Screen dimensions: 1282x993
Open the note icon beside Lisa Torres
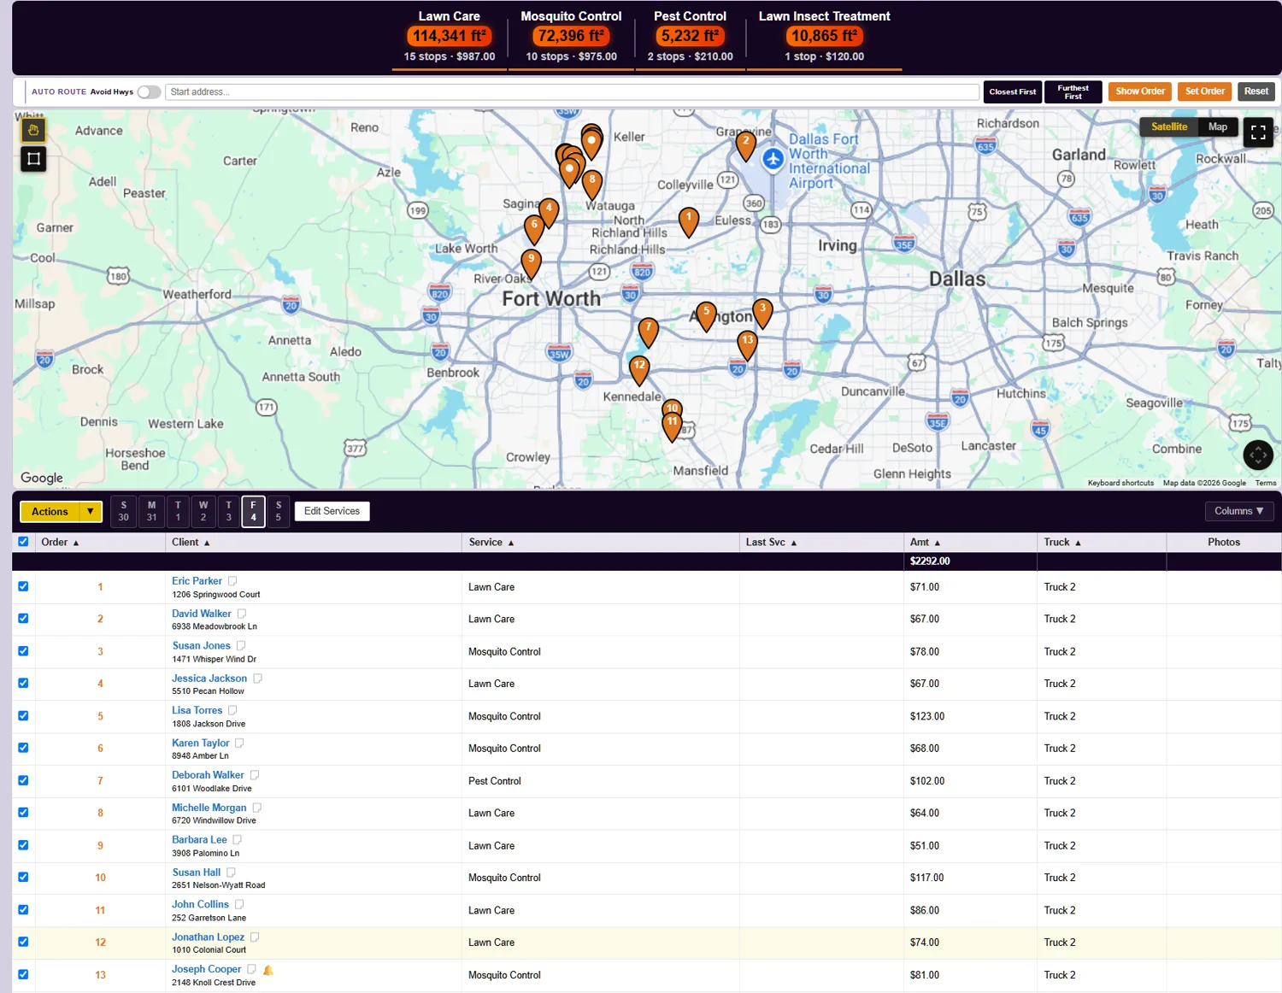[x=232, y=710]
